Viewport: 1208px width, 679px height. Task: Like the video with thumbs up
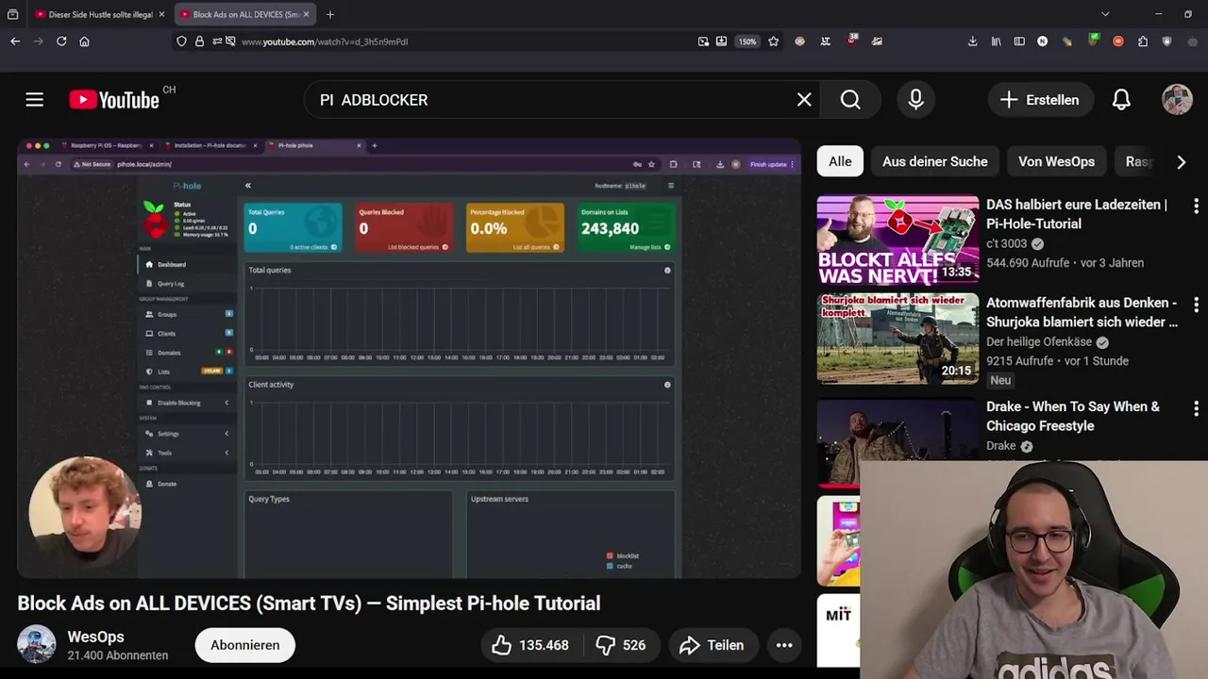click(x=530, y=645)
